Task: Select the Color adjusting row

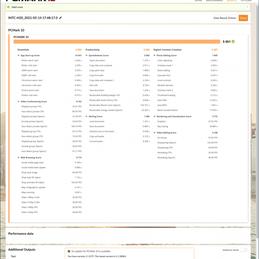Action: point(187,61)
